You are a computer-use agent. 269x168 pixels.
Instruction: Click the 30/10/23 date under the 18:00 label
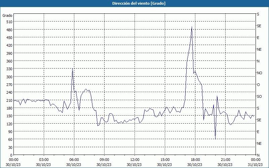point(195,165)
